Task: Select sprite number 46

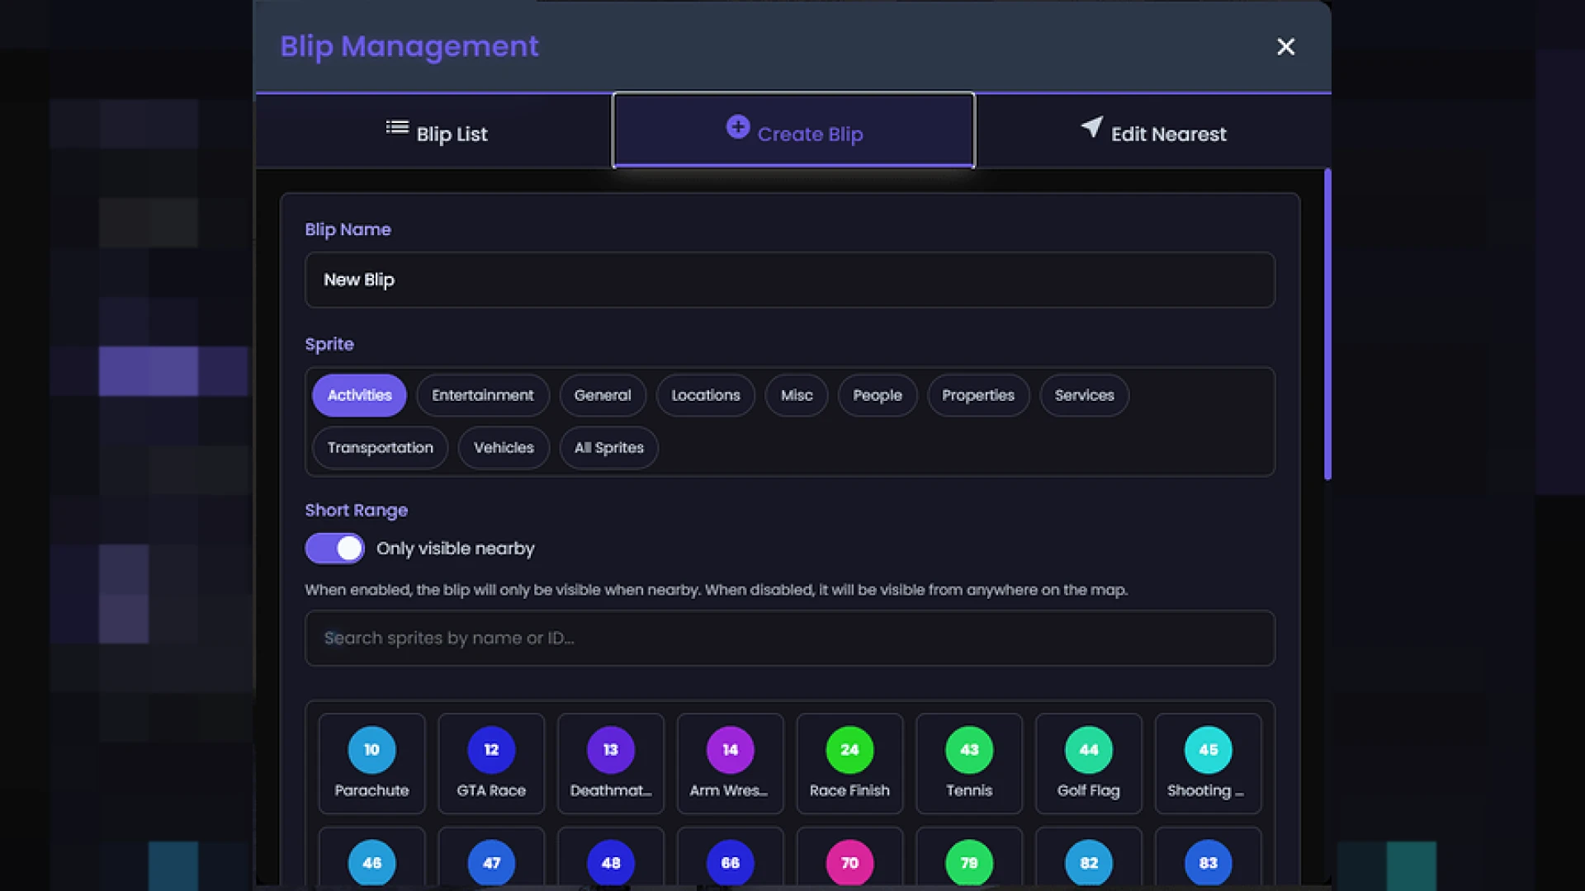Action: coord(371,858)
